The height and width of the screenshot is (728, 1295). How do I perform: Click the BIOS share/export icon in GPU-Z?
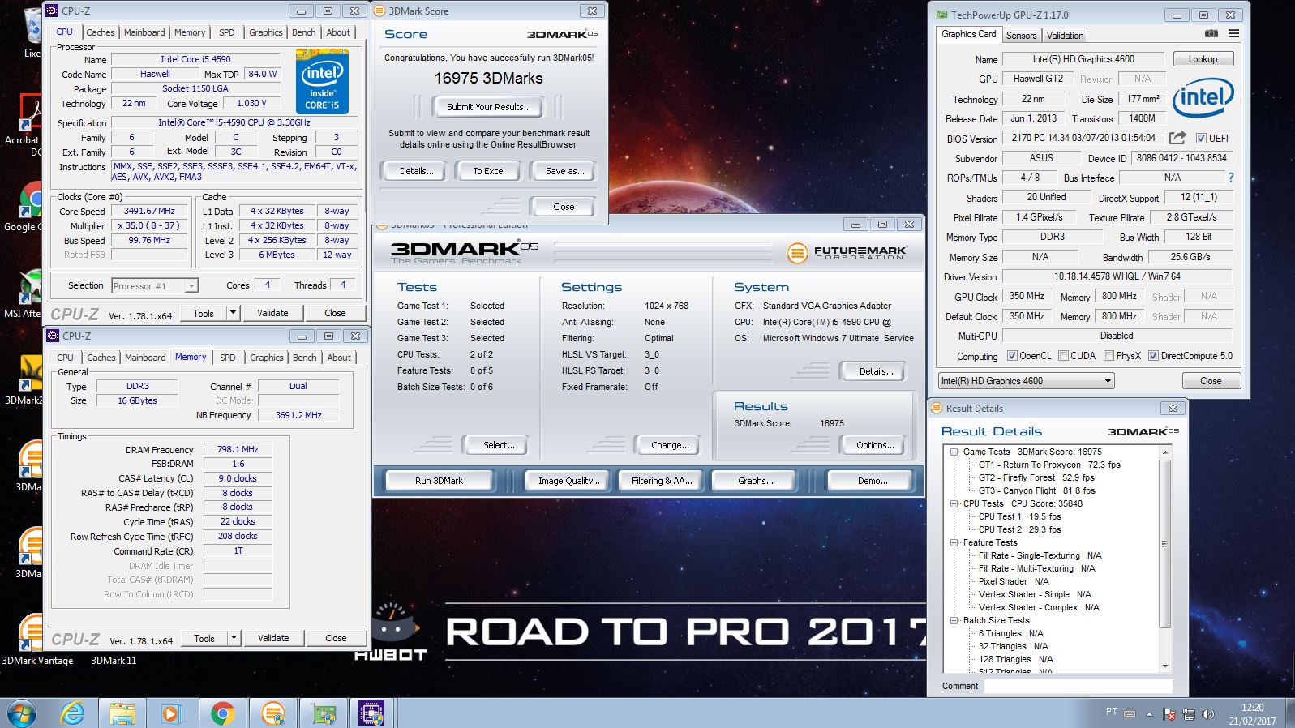tap(1178, 138)
